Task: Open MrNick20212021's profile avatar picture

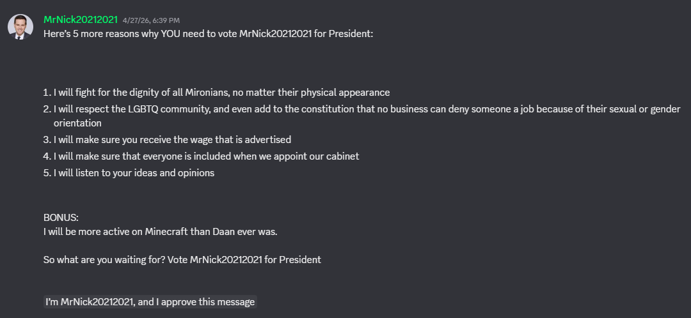Action: (x=20, y=27)
